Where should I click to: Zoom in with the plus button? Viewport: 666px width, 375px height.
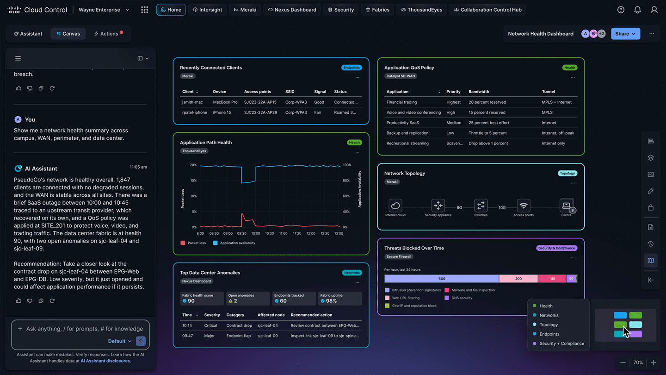654,363
